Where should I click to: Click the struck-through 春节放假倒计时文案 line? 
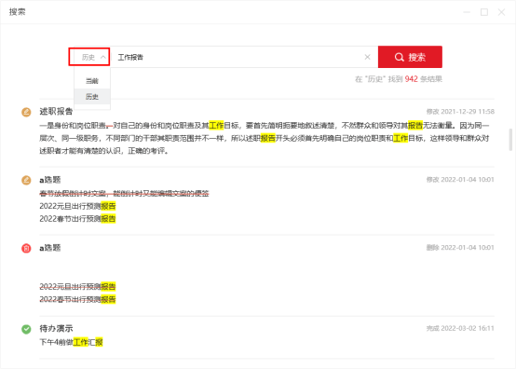pos(124,194)
